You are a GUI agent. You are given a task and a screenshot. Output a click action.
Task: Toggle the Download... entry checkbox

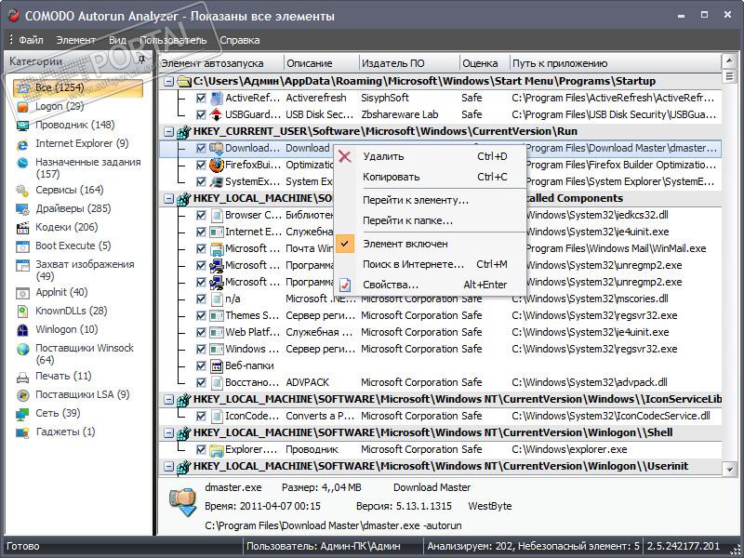(x=201, y=148)
